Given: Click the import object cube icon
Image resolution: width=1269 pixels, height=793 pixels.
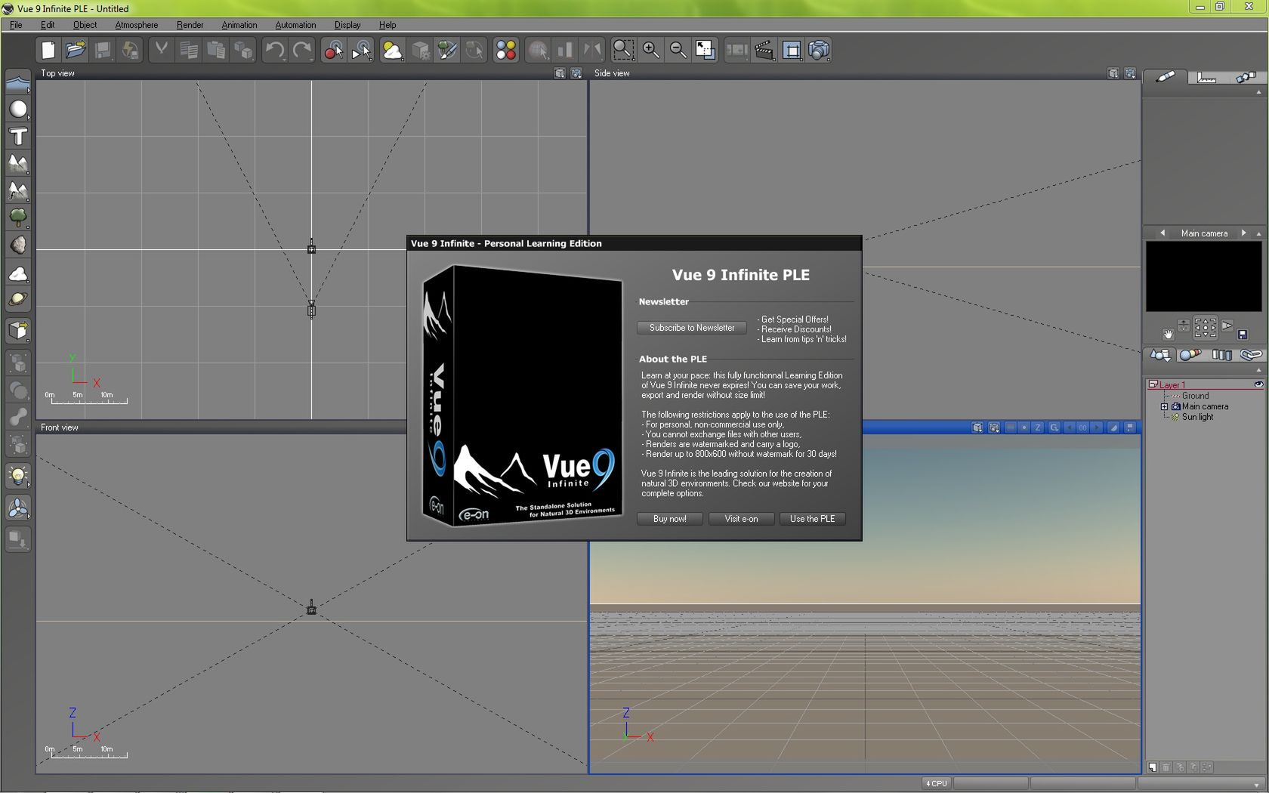Looking at the screenshot, I should click(18, 331).
